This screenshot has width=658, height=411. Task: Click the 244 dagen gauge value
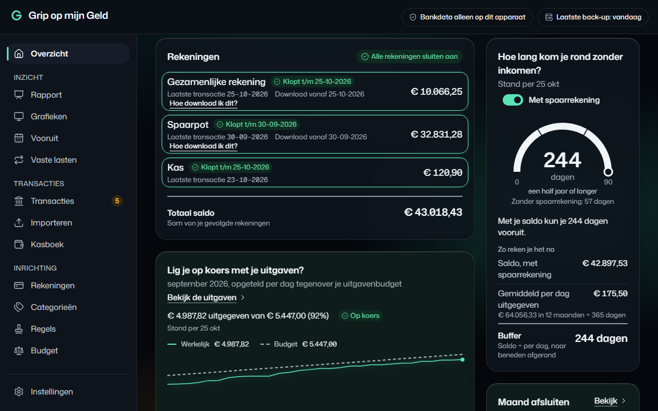[x=562, y=160]
